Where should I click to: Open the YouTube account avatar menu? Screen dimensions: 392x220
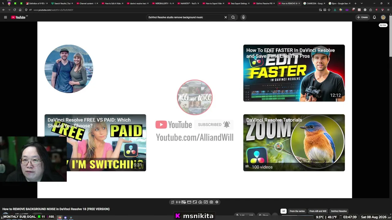(x=383, y=17)
